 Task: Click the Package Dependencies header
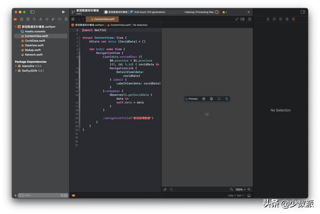[x=31, y=62]
